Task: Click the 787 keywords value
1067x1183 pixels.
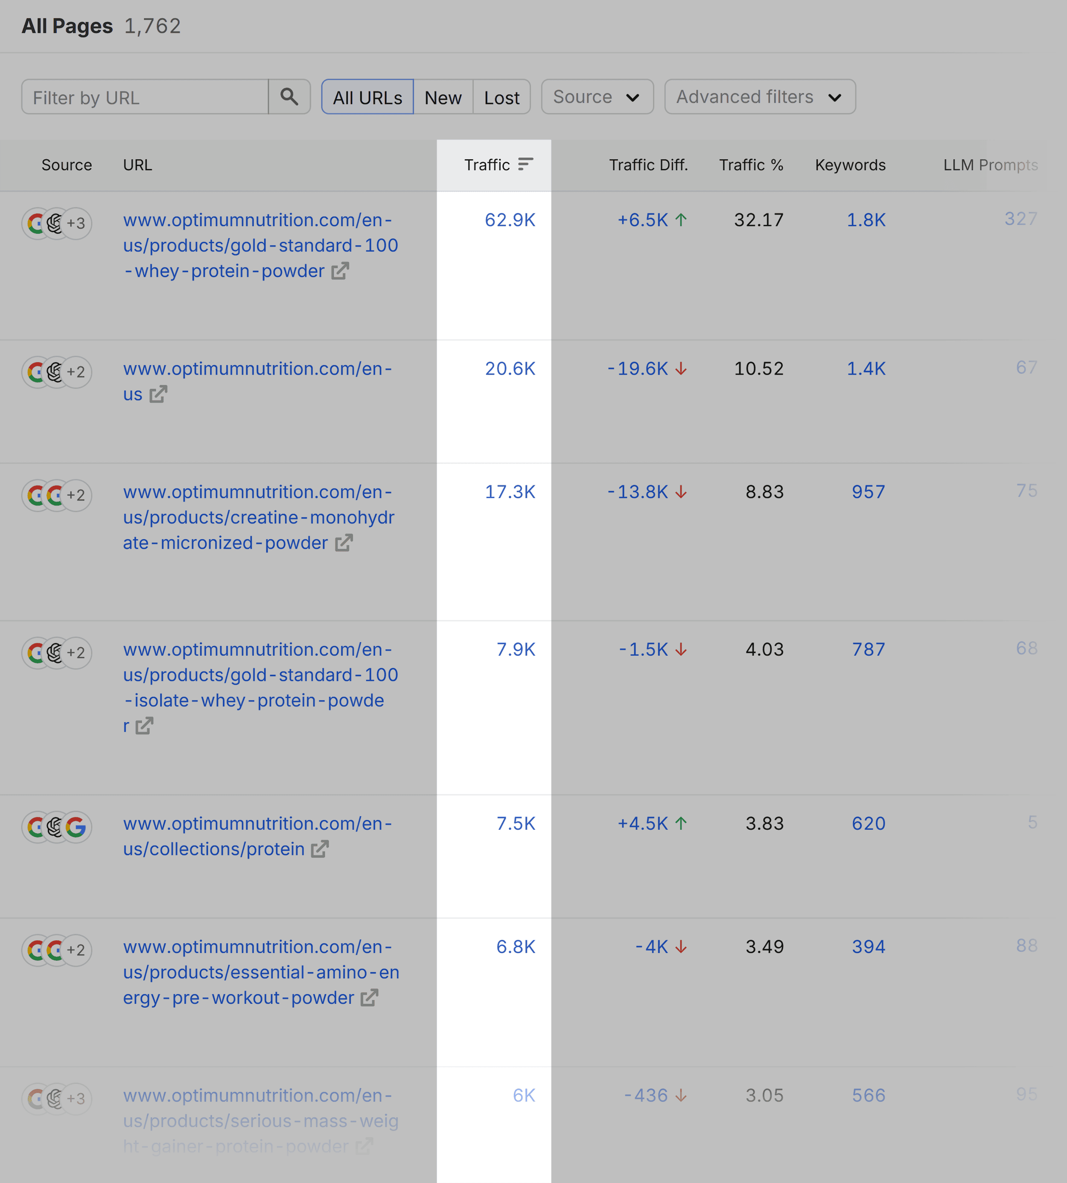Action: coord(869,649)
